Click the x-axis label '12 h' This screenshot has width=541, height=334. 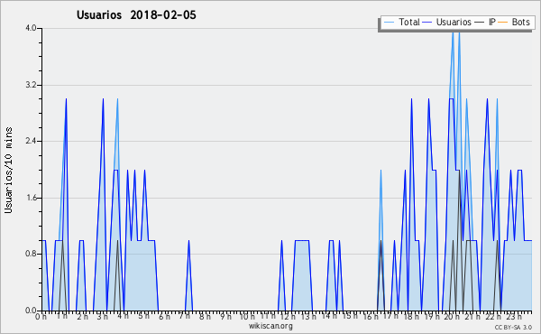coord(288,316)
